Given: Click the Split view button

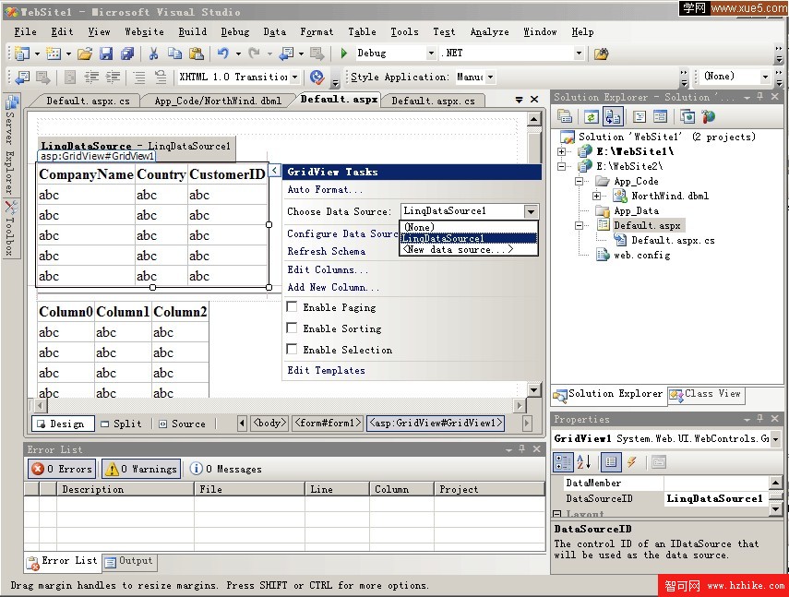Looking at the screenshot, I should click(x=121, y=424).
